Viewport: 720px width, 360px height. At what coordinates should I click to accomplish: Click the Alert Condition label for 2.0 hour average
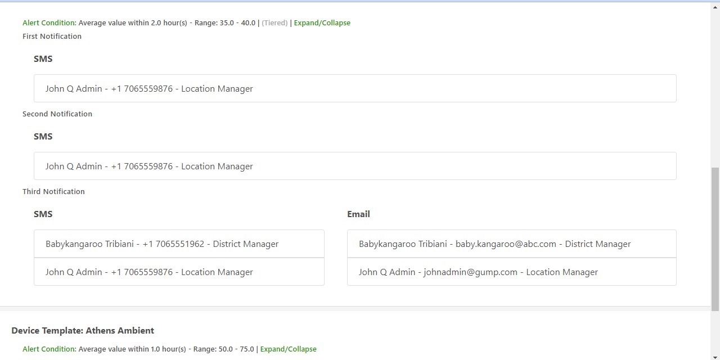click(x=49, y=23)
